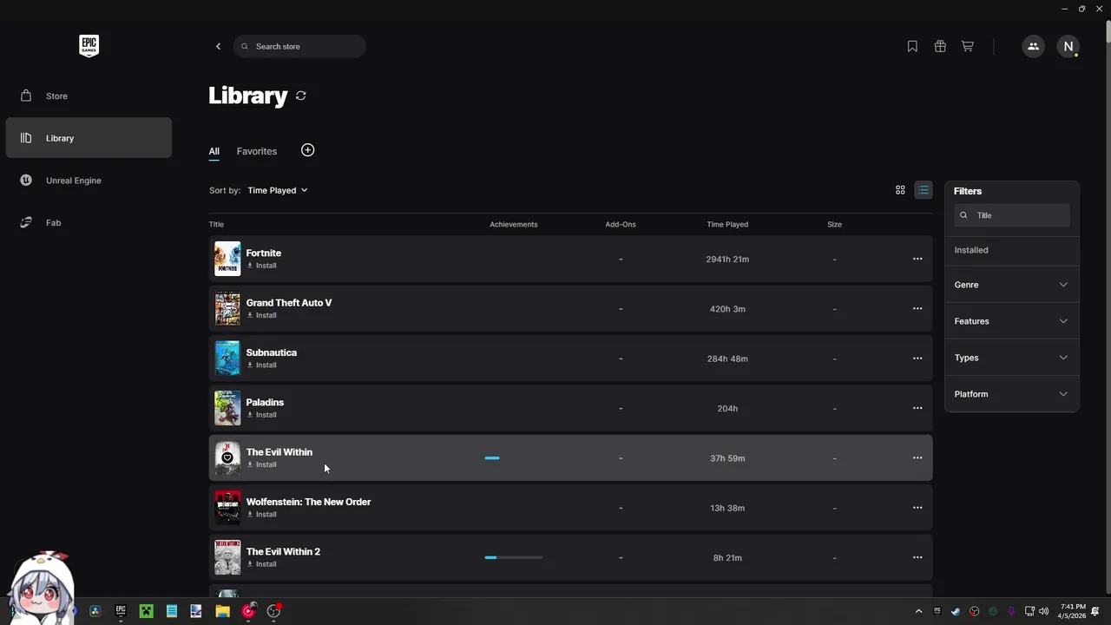Expand the Types filter
Screen dimensions: 1111x625
coord(1012,358)
